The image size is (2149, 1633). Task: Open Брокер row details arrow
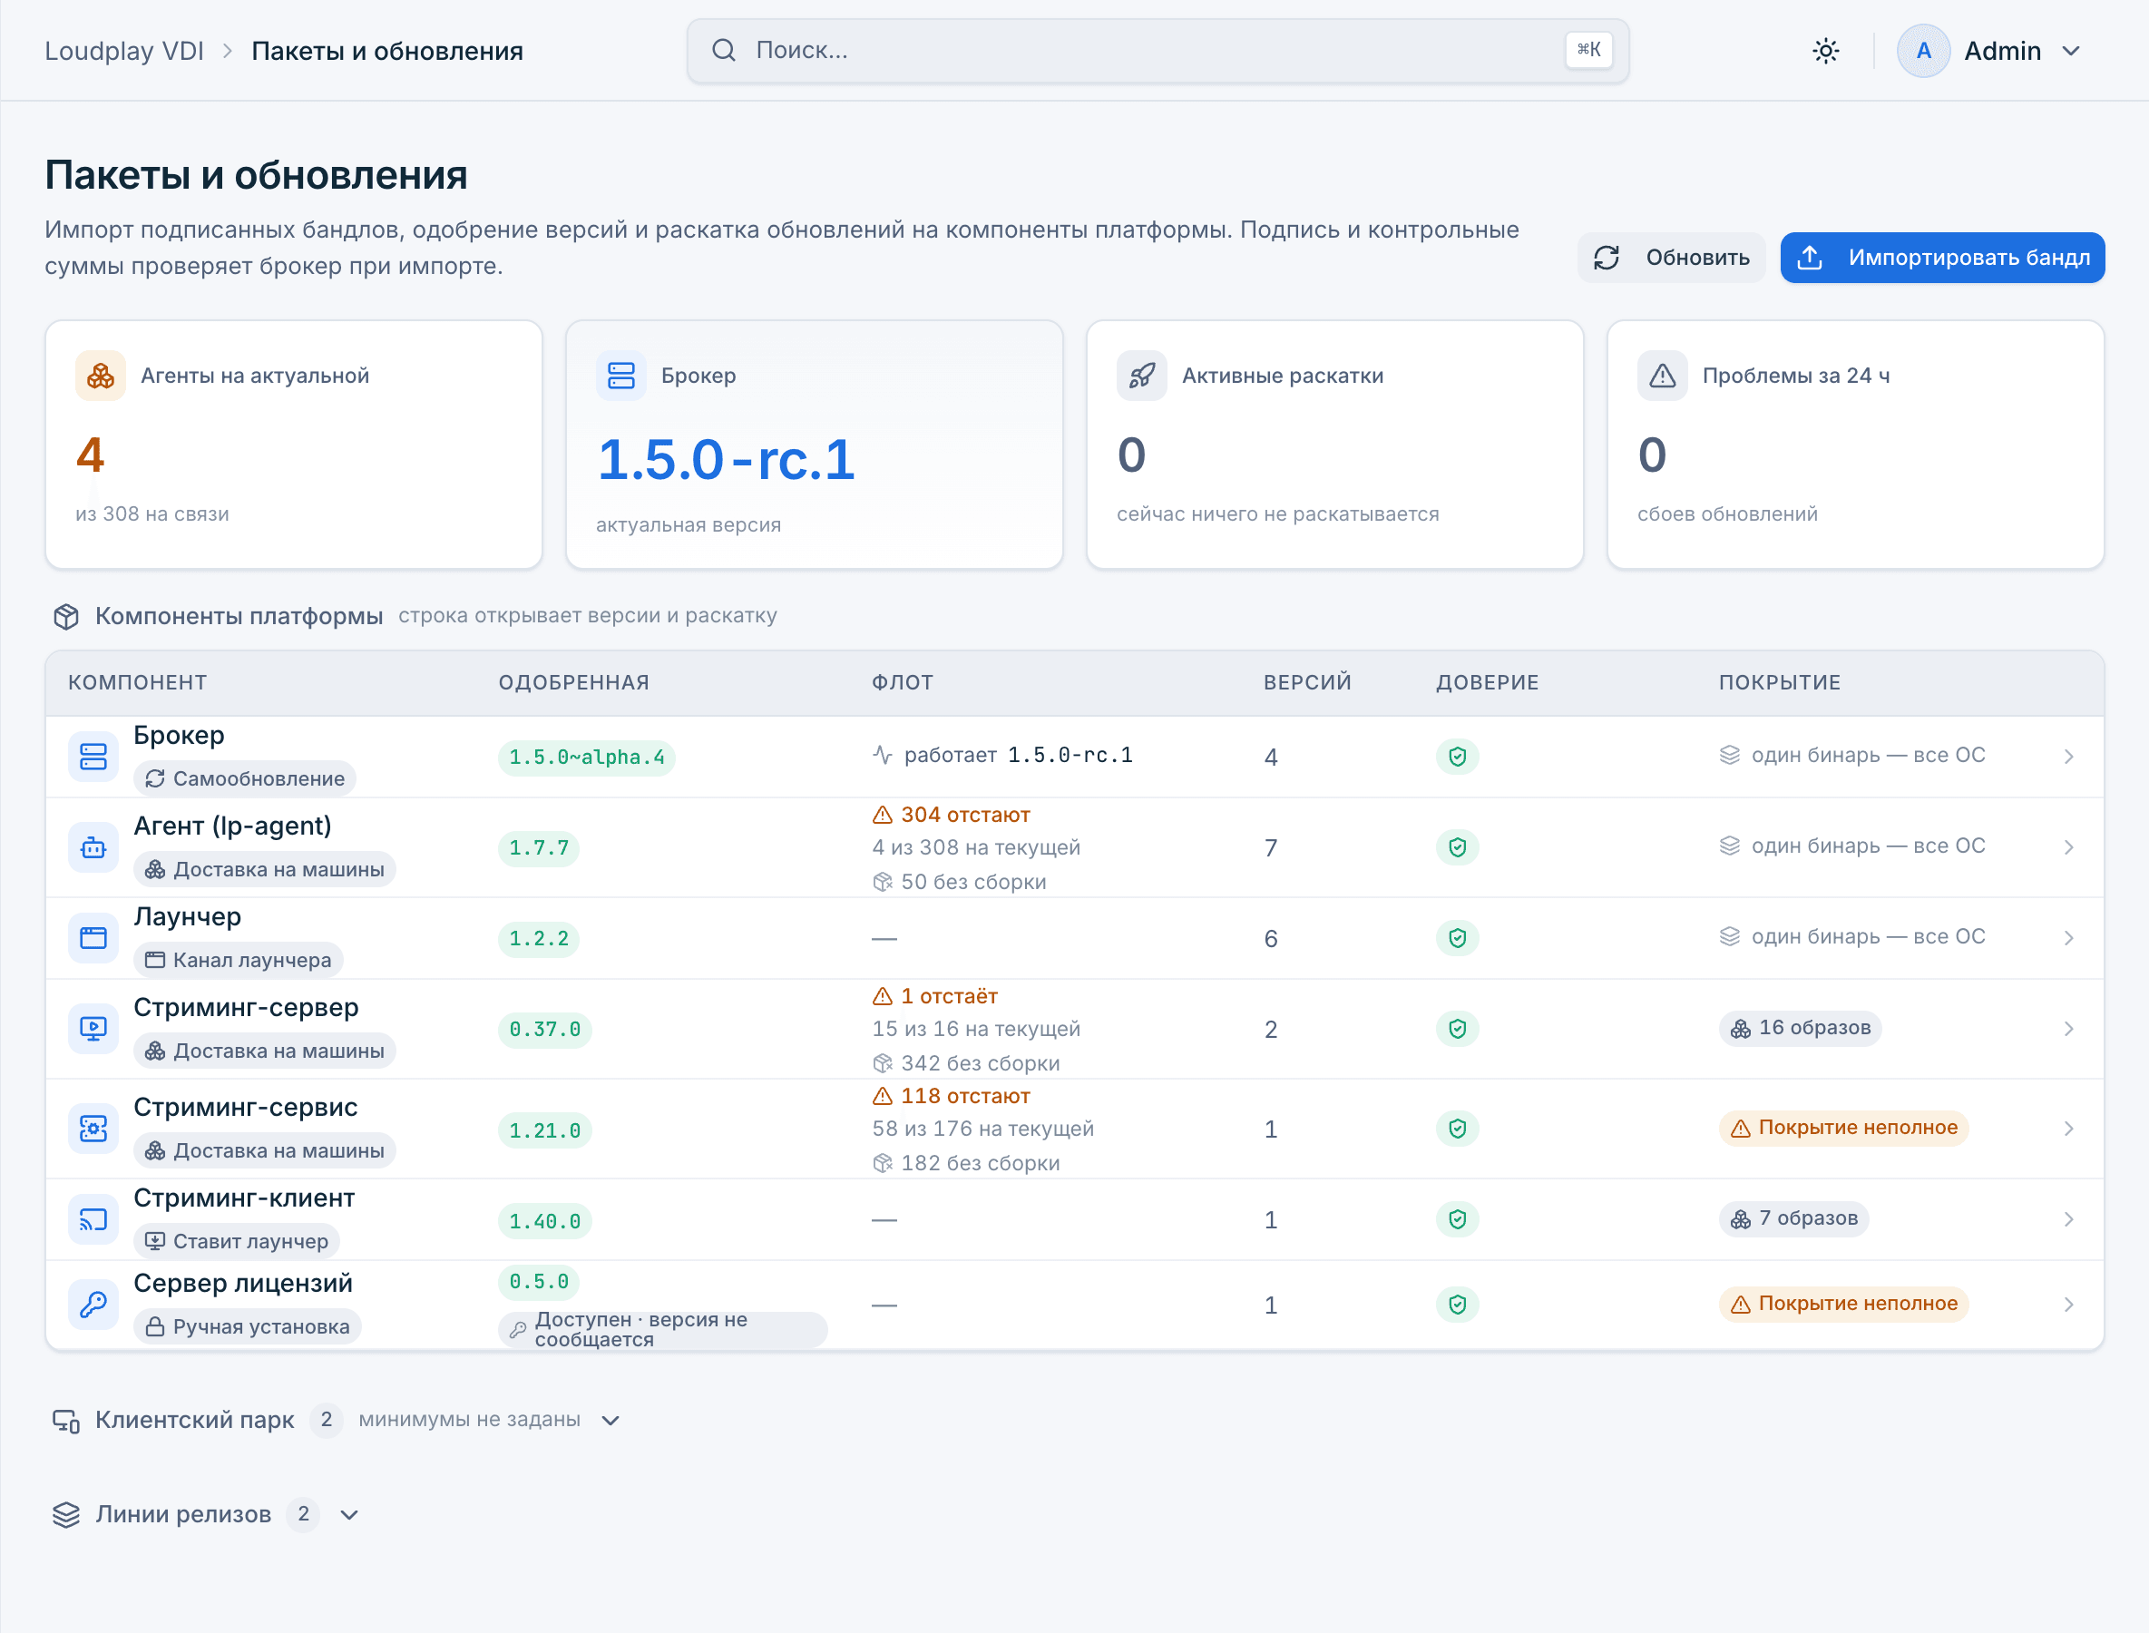coord(2068,757)
